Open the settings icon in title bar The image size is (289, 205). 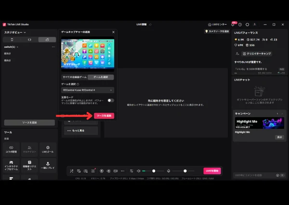[x=248, y=25]
